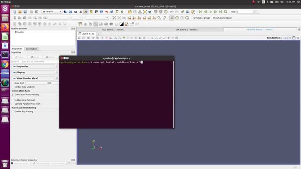Image resolution: width=301 pixels, height=169 pixels.
Task: Open the disabled coloring variable dropdown
Action: point(59,18)
